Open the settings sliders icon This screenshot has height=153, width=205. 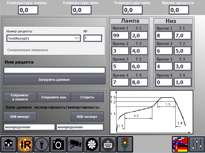197,144
